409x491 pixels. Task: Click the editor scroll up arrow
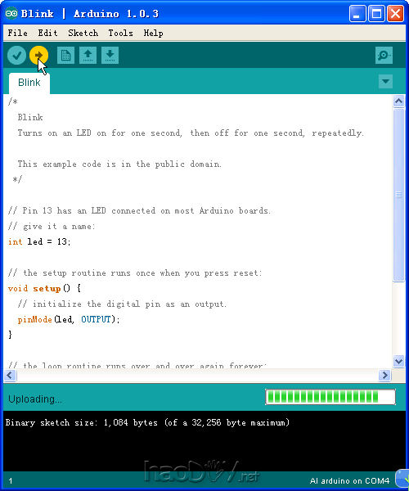tap(398, 101)
